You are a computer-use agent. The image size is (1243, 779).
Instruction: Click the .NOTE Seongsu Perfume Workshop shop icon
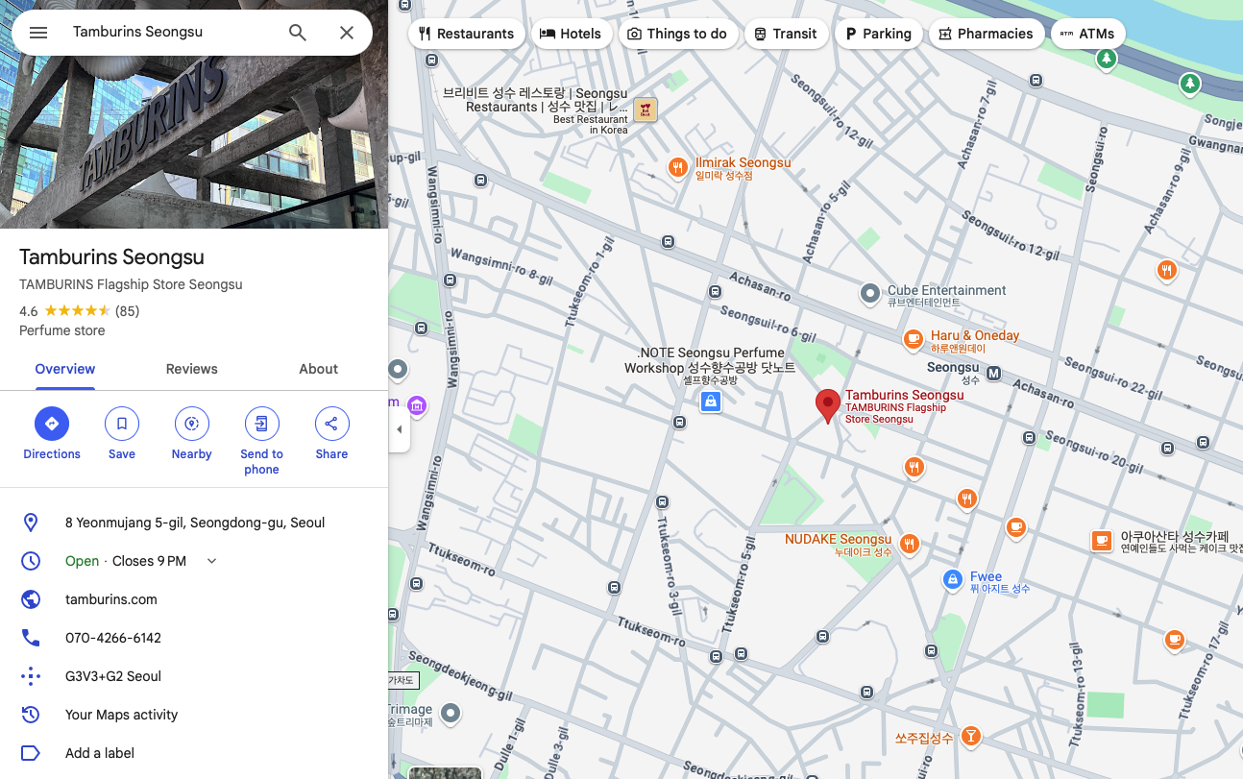point(710,402)
